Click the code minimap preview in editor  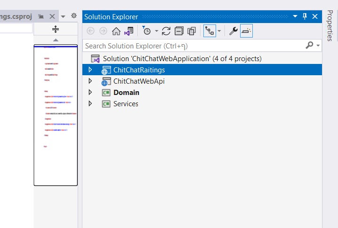56,115
